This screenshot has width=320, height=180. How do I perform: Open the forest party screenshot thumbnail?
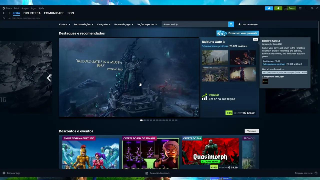tap(215, 57)
